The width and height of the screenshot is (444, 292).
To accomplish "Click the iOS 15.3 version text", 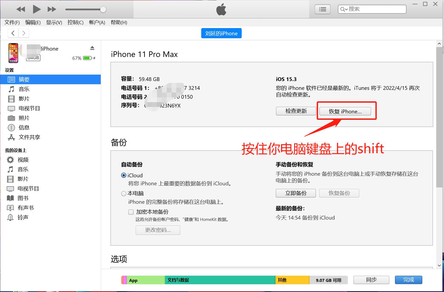I will pos(286,79).
